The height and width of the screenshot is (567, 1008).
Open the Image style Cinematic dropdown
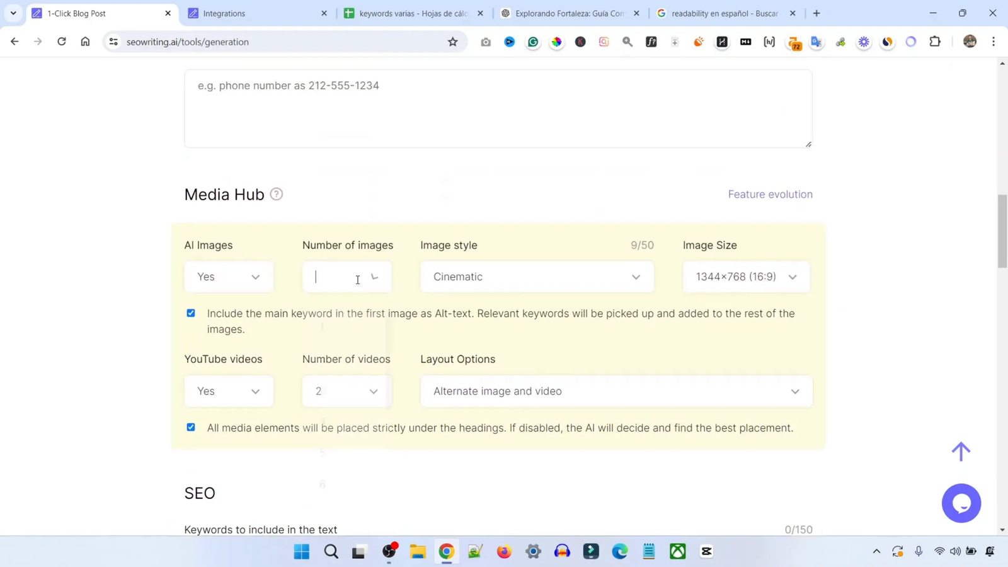click(536, 277)
